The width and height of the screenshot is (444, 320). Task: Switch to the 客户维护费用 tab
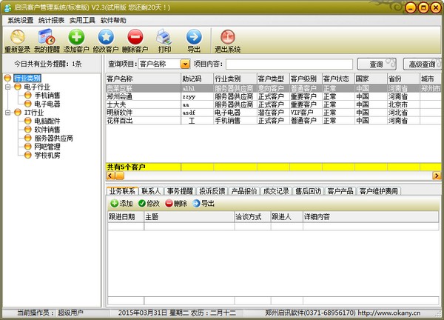[379, 191]
